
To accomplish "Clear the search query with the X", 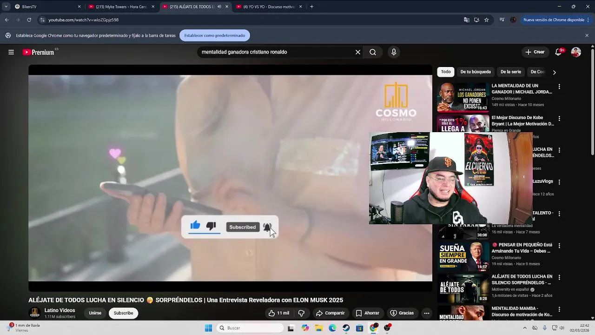I will tap(358, 52).
